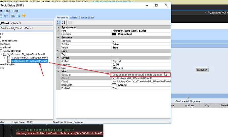Click the print icon in the toolbar
The height and width of the screenshot is (137, 228).
tap(13, 16)
